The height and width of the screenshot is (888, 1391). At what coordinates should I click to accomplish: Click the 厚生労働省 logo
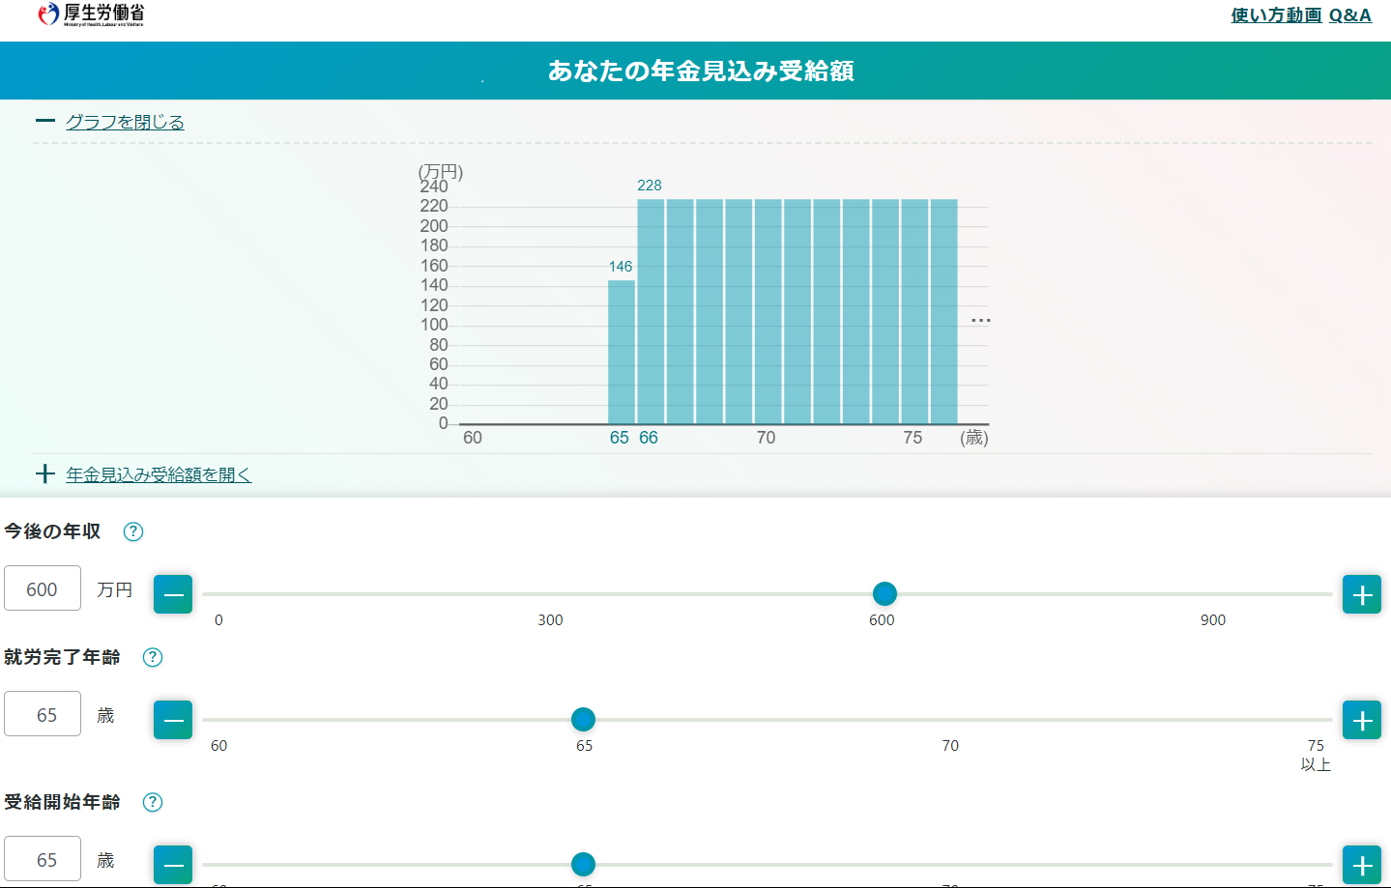tap(91, 14)
